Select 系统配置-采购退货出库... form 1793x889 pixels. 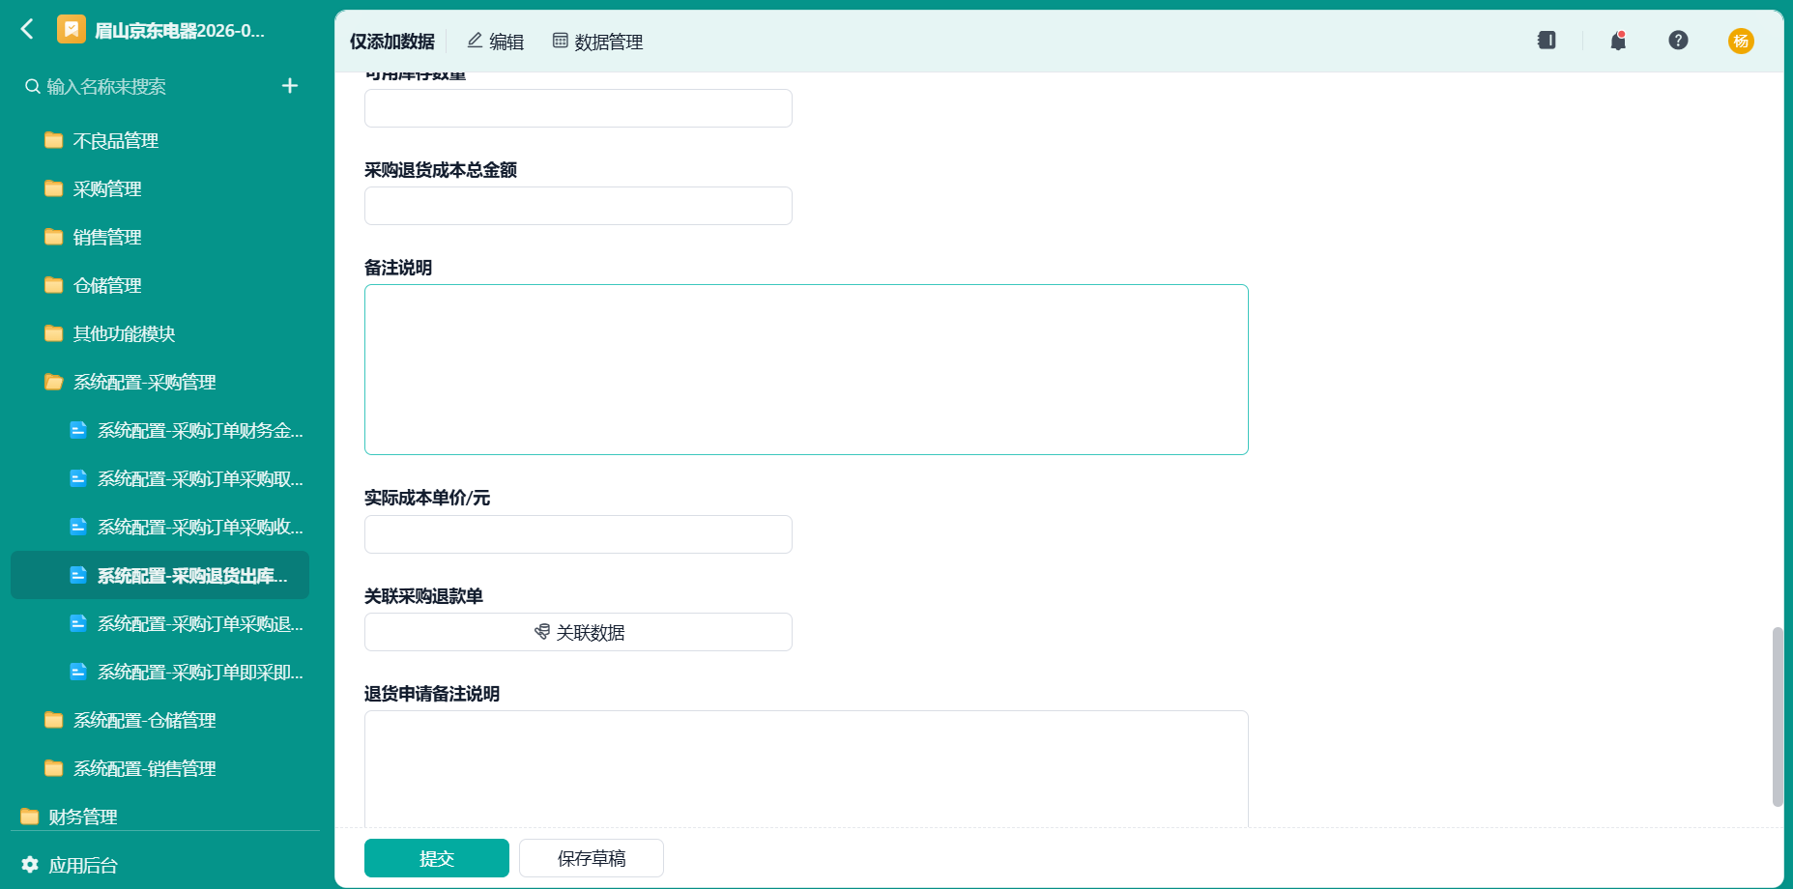tap(159, 576)
